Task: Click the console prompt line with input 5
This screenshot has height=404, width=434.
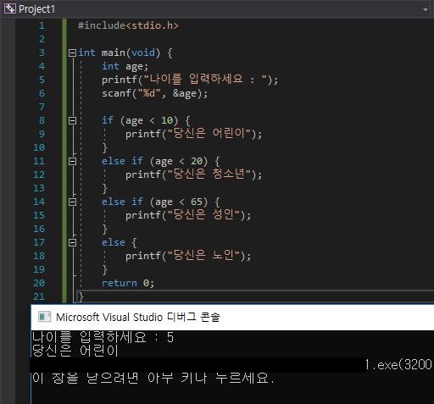Action: (x=103, y=337)
